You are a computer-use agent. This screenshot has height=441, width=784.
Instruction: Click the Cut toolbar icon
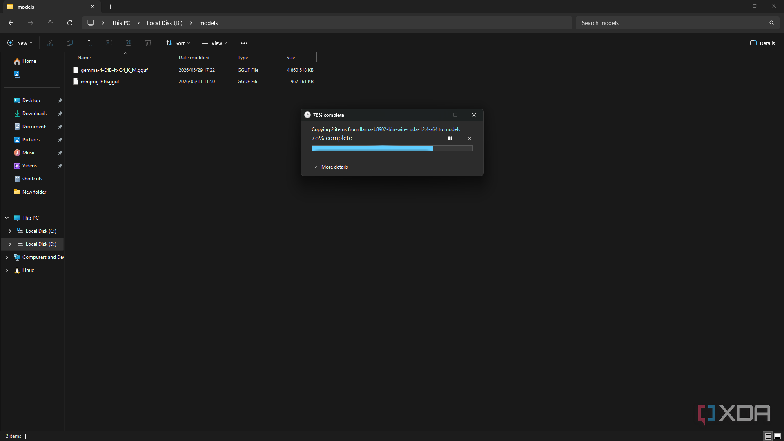point(50,43)
